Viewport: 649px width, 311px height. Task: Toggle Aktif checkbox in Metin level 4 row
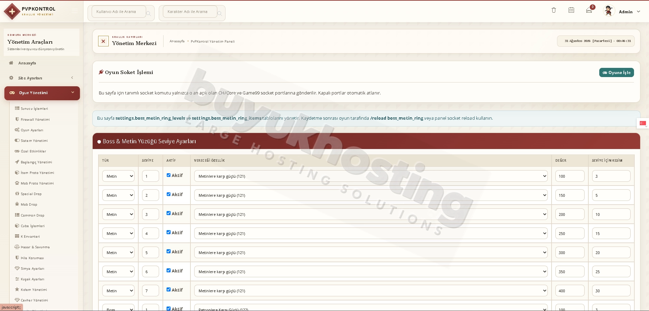point(169,233)
